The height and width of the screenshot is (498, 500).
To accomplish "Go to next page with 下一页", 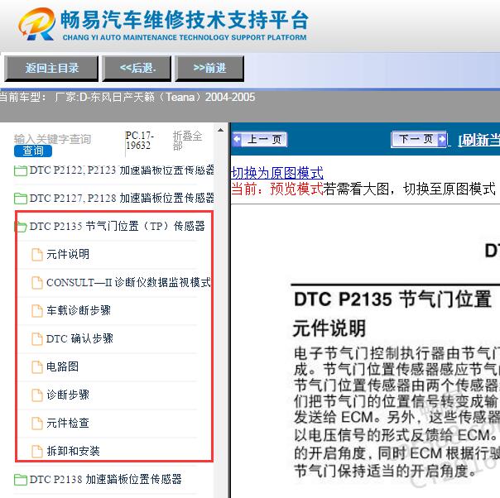I will click(x=419, y=139).
